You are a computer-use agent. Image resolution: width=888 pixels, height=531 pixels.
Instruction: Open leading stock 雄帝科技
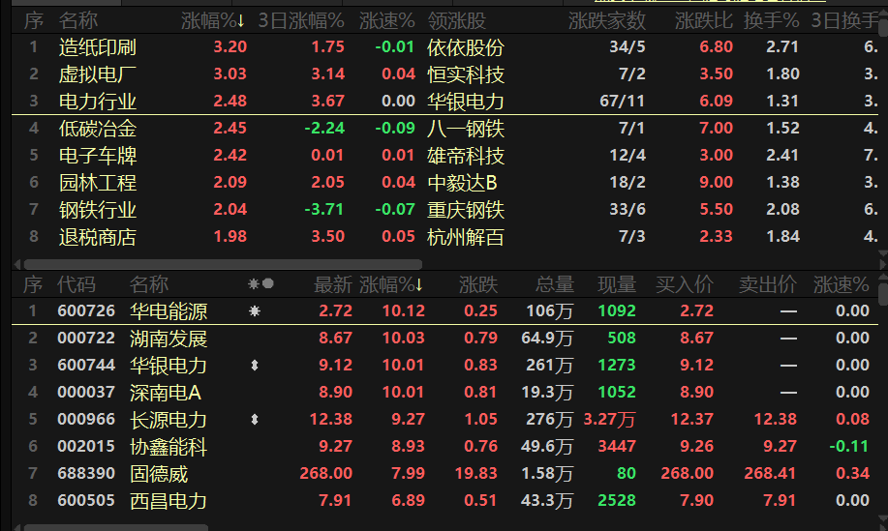point(466,156)
